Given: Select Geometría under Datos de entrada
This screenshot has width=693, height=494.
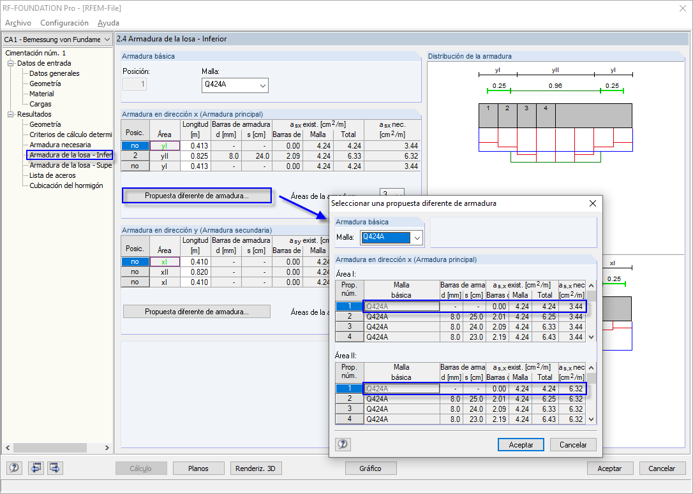Looking at the screenshot, I should click(x=45, y=84).
